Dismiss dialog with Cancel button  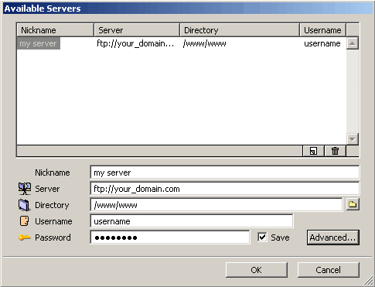328,270
